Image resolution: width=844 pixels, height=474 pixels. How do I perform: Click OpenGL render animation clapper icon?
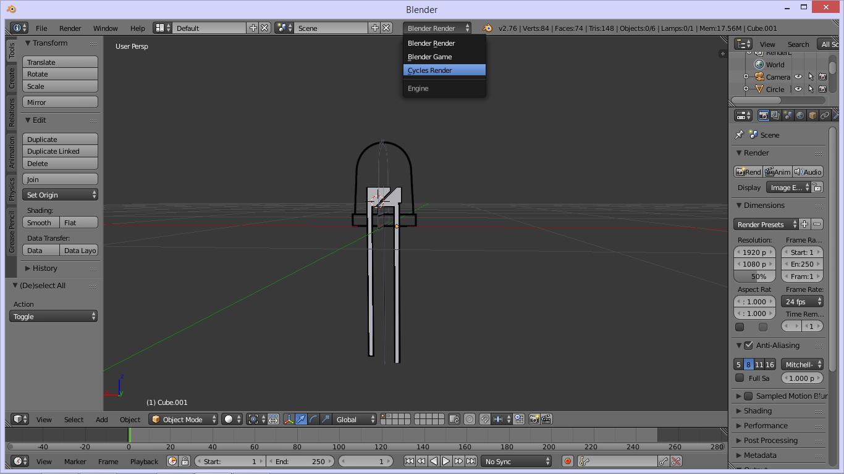tap(546, 419)
